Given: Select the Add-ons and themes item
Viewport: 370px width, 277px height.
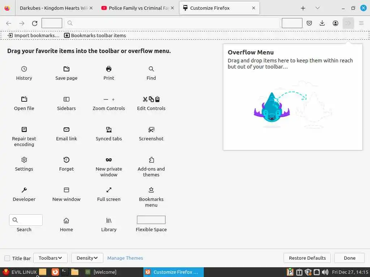Looking at the screenshot, I should [x=151, y=167].
